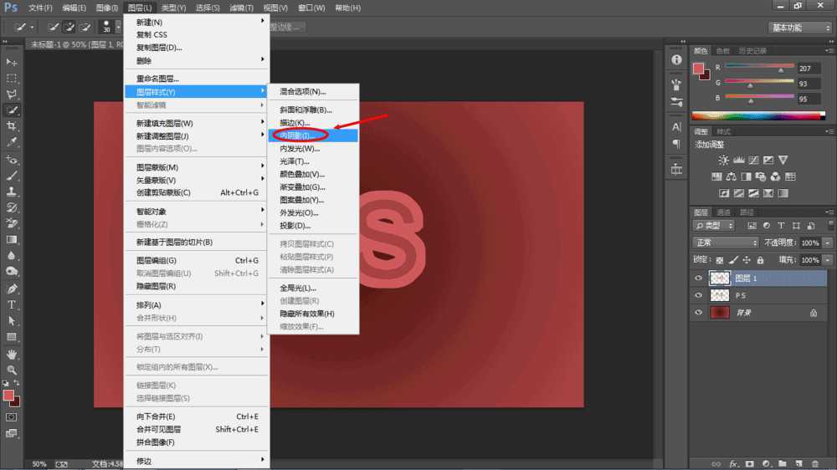This screenshot has width=837, height=470.
Task: Switch to the 通道 tab
Action: coord(723,212)
